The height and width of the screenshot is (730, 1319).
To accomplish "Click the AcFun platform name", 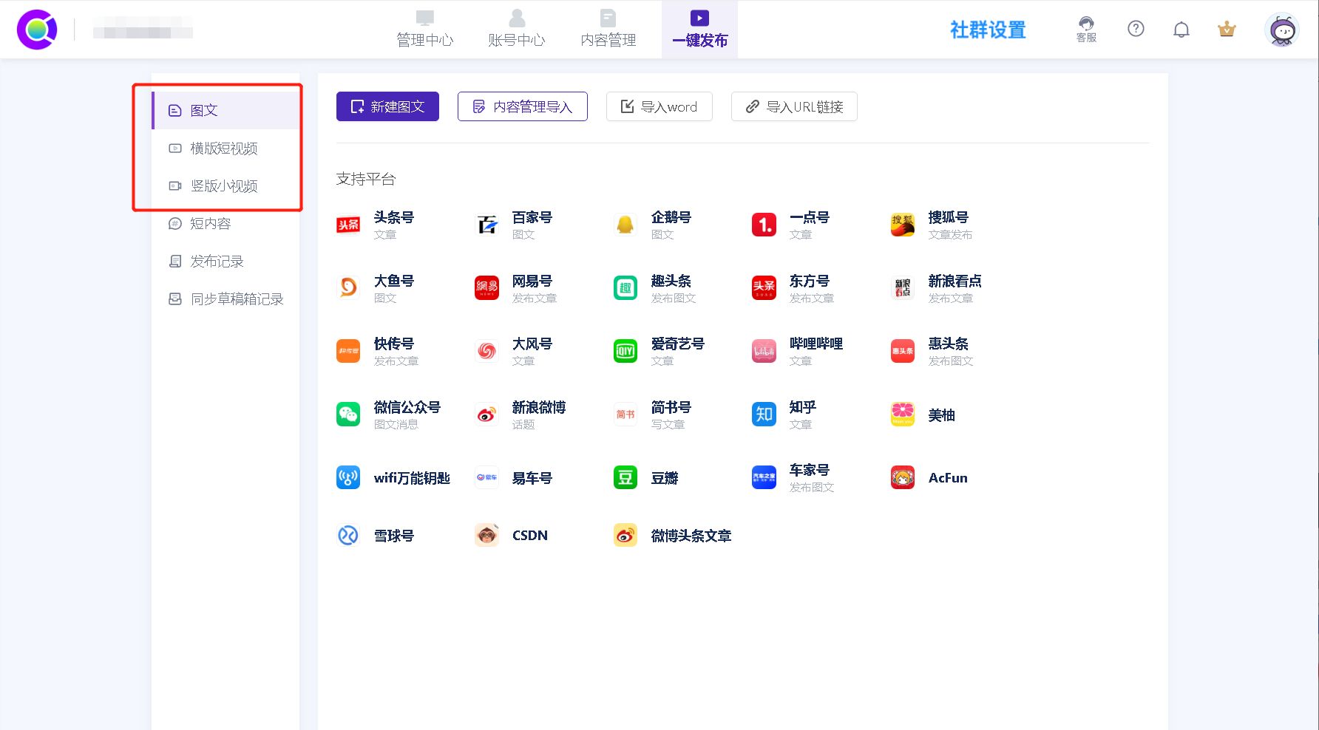I will click(x=948, y=478).
